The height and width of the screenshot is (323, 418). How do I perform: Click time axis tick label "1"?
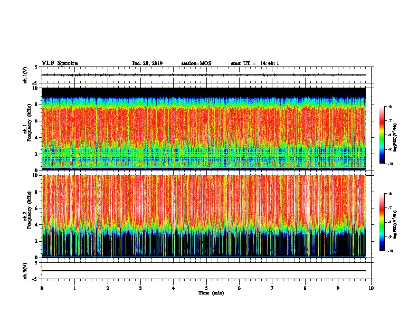tap(74, 288)
